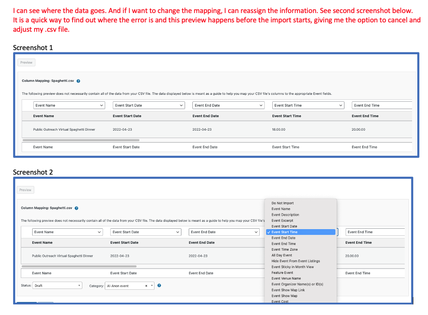Choose the Event Show Map option
Image resolution: width=428 pixels, height=315 pixels.
(300, 296)
